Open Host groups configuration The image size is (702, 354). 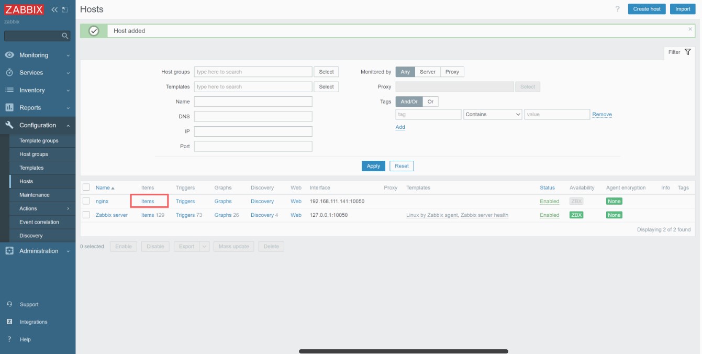pos(42,154)
